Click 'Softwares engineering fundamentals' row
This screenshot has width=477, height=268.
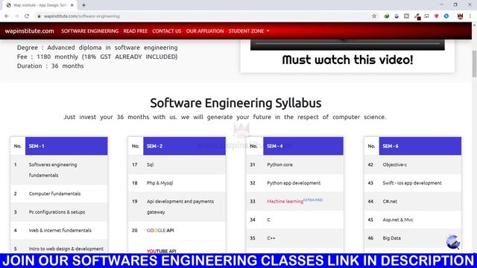pyautogui.click(x=59, y=170)
